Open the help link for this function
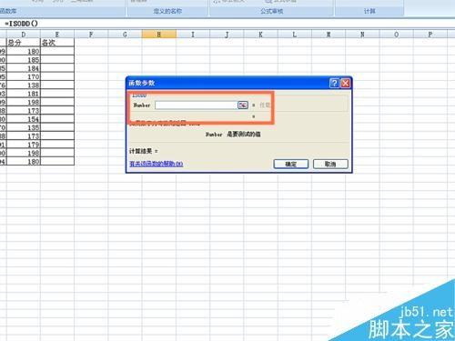Image resolution: width=455 pixels, height=341 pixels. (156, 164)
